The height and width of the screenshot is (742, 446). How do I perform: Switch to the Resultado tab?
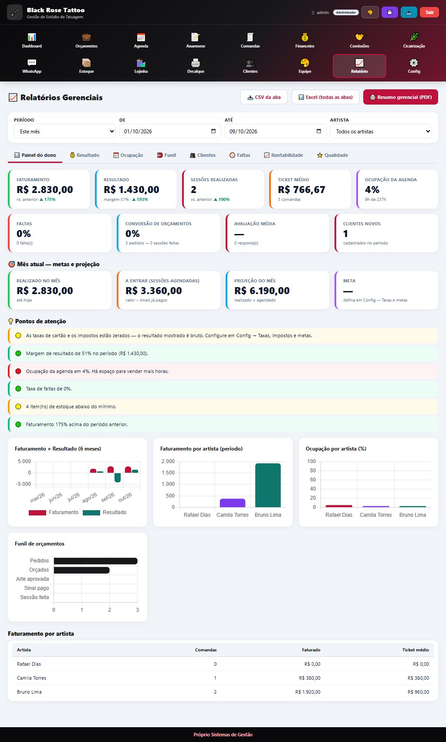pos(84,155)
